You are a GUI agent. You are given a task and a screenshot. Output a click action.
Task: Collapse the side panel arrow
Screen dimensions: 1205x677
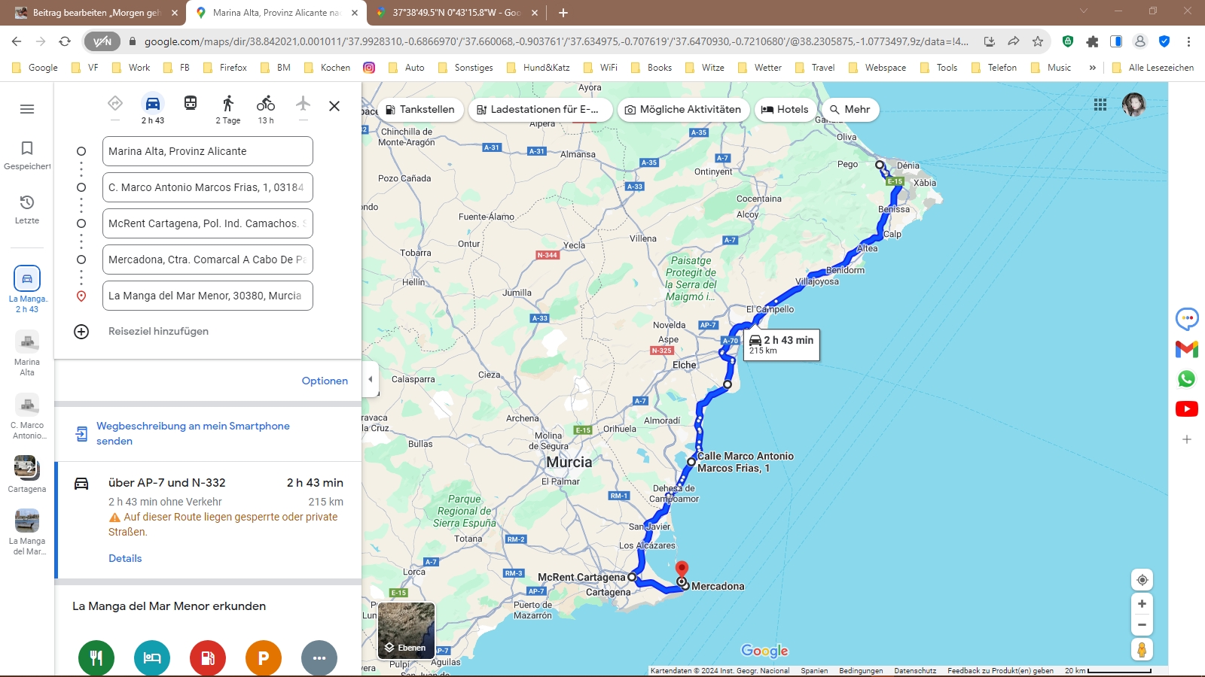(370, 379)
